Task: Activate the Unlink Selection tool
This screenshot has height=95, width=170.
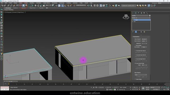Action: click(11, 6)
